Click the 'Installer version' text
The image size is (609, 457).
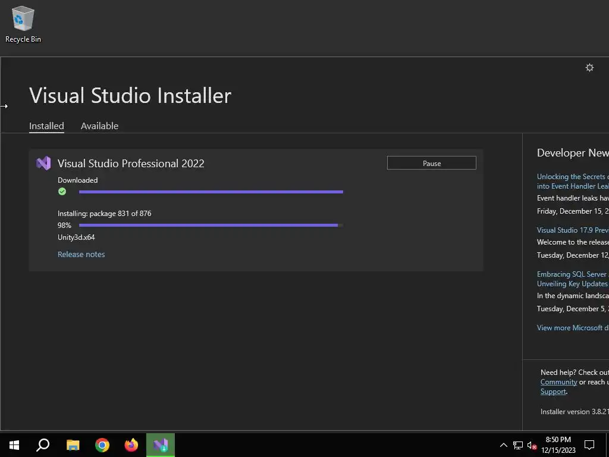pyautogui.click(x=575, y=412)
